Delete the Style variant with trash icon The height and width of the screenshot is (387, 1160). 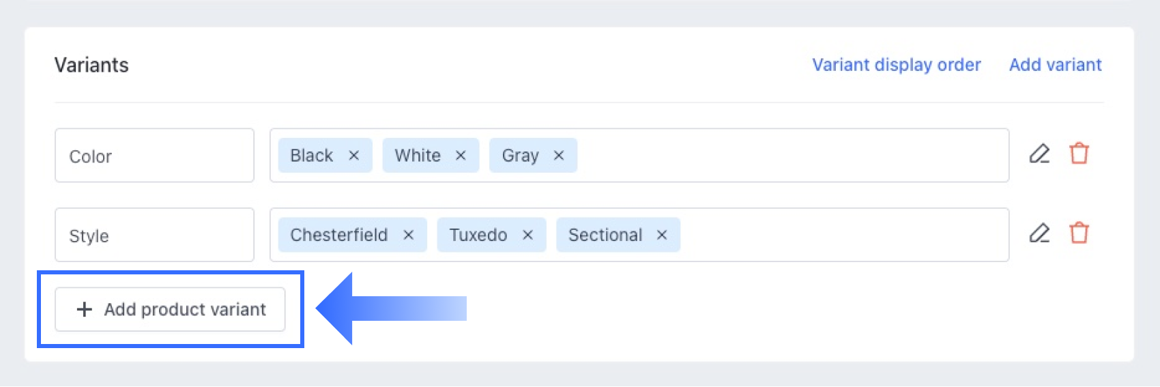point(1079,233)
